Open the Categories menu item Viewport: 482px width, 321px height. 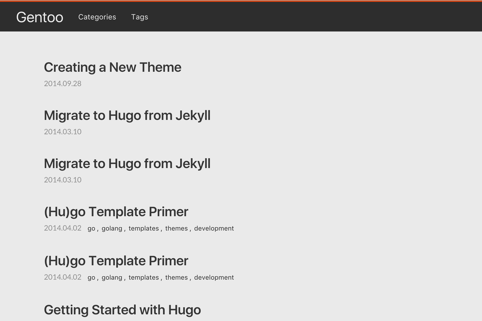point(97,17)
